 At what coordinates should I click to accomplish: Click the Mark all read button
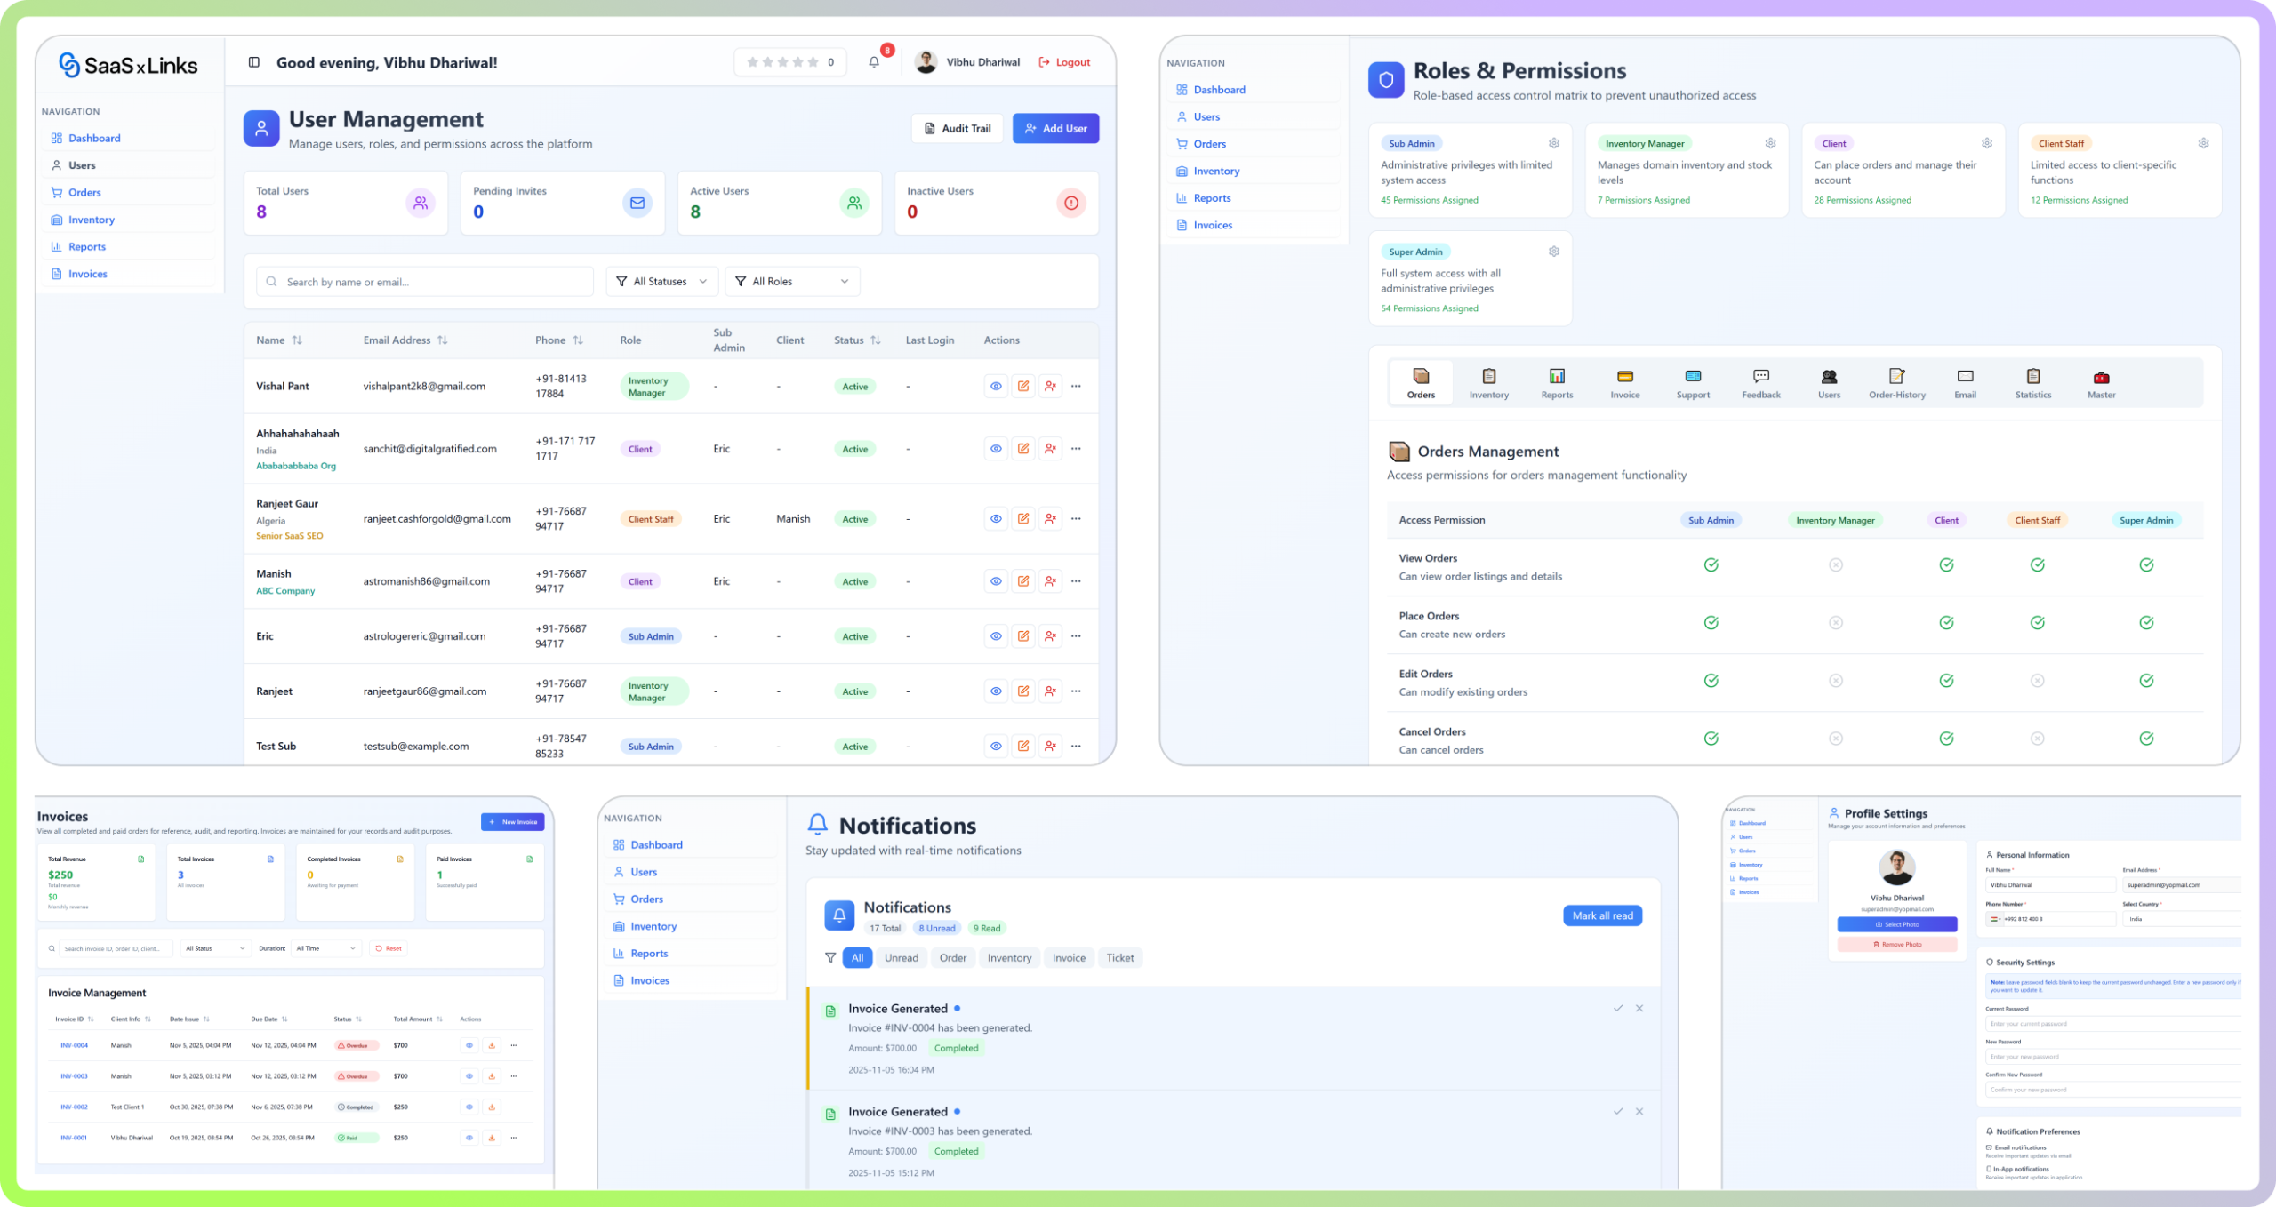pyautogui.click(x=1602, y=915)
